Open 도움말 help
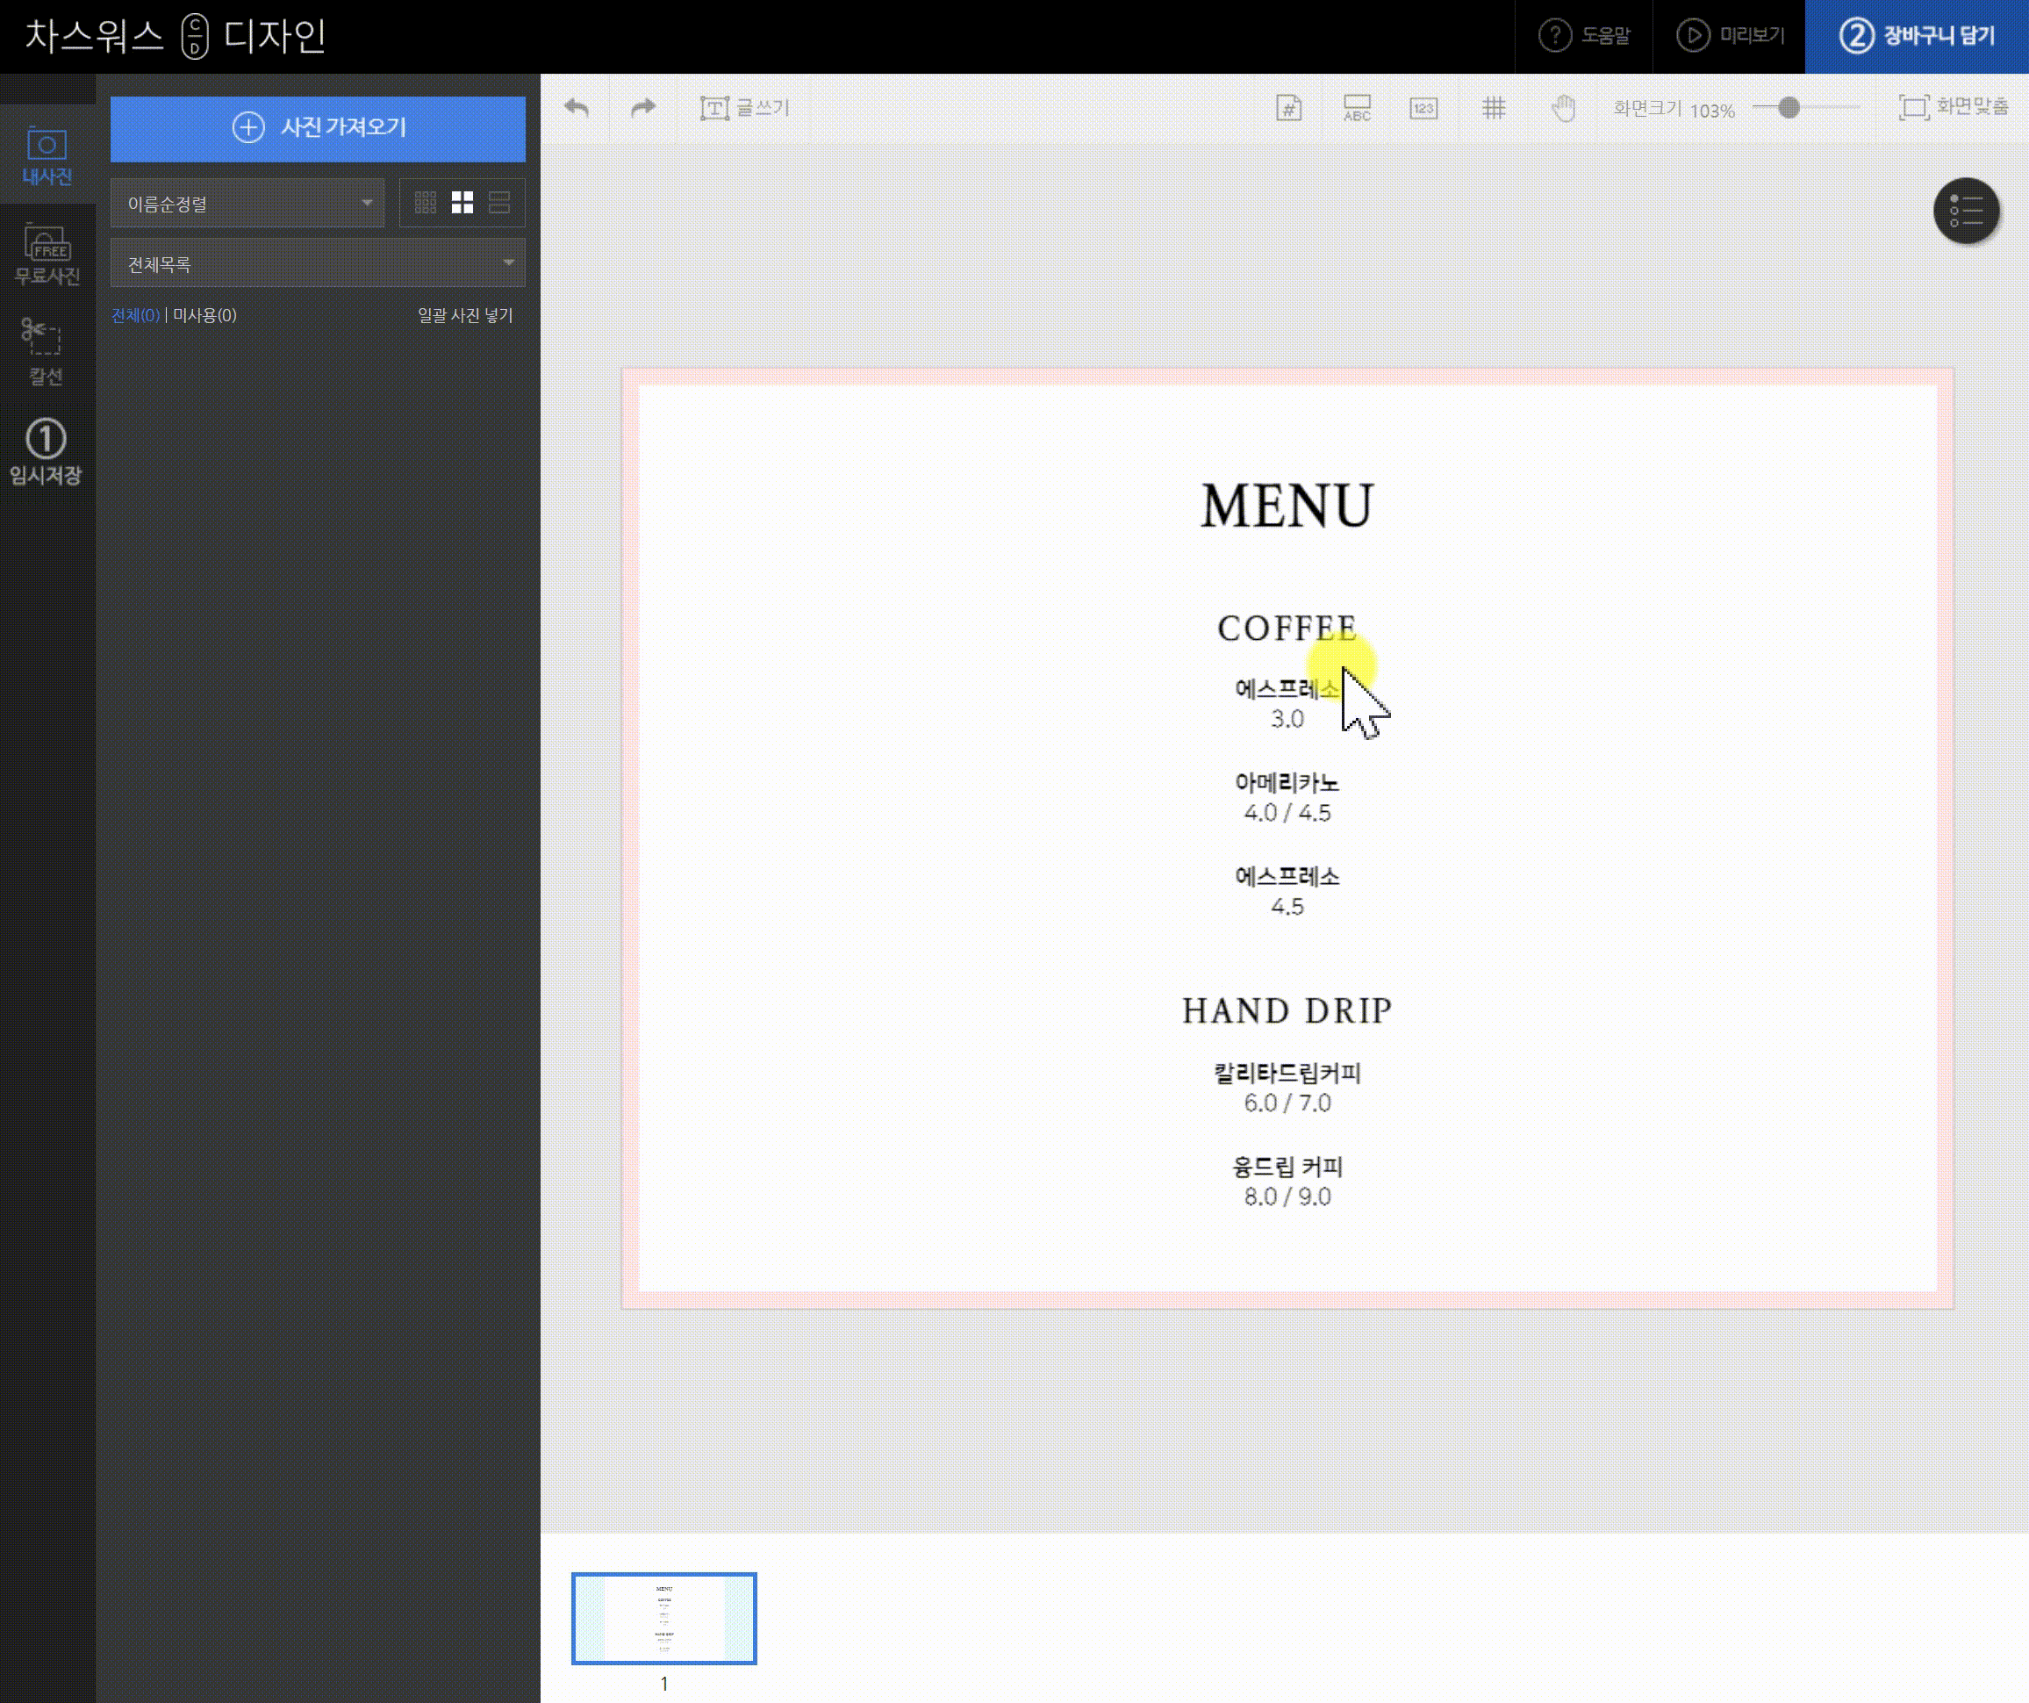This screenshot has height=1703, width=2029. pyautogui.click(x=1583, y=36)
